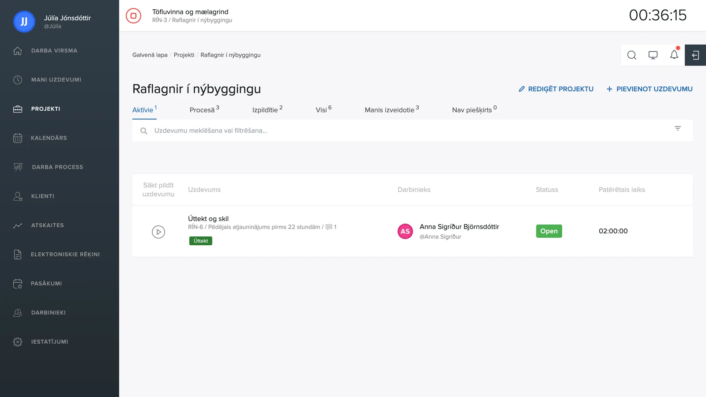Switch to the Nav piešķirts tab
This screenshot has width=706, height=397.
474,109
